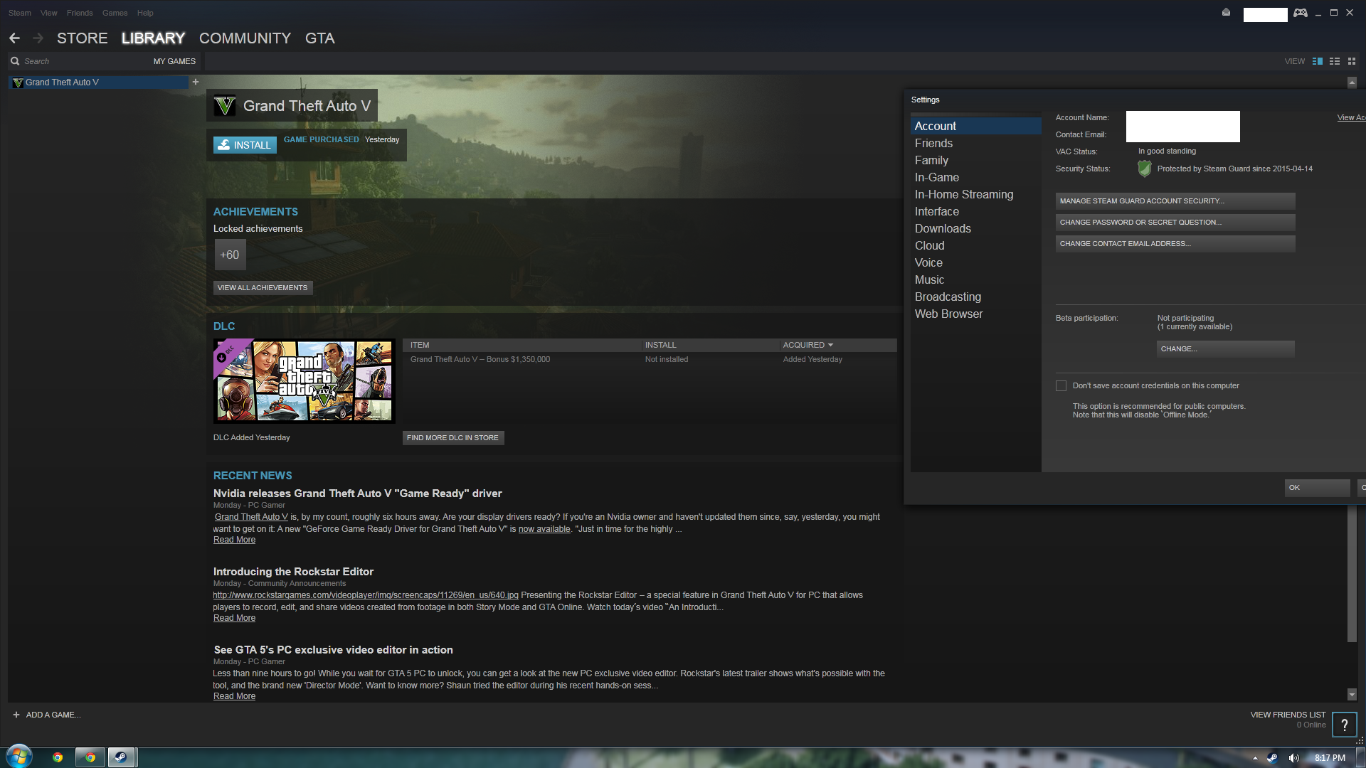Select Grand Theft Auto V in games list
This screenshot has width=1366, height=768.
click(x=99, y=82)
